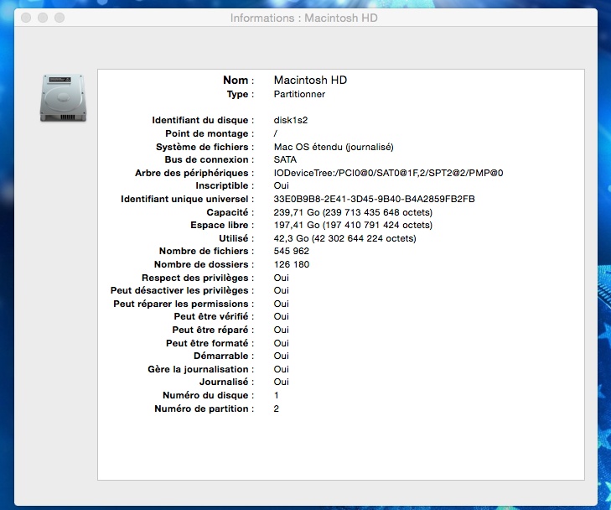Click 'Oui' next to Démarrable
This screenshot has height=510, width=611.
(x=282, y=356)
